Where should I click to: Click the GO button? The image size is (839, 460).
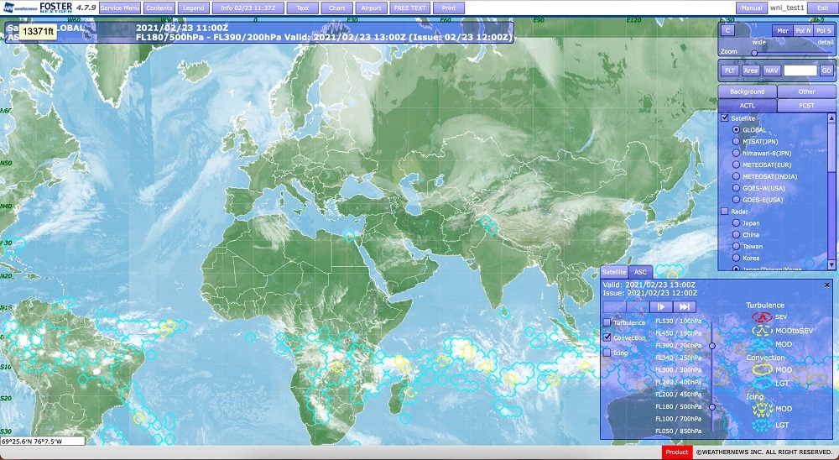click(x=826, y=71)
